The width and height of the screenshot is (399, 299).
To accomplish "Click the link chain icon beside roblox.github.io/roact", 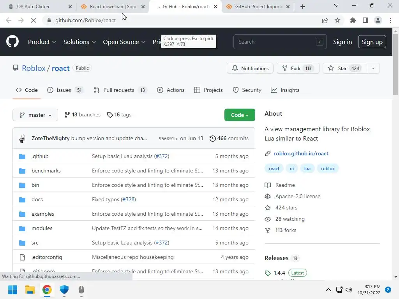I will point(267,153).
